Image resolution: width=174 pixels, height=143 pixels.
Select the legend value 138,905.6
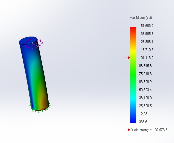pos(146,34)
